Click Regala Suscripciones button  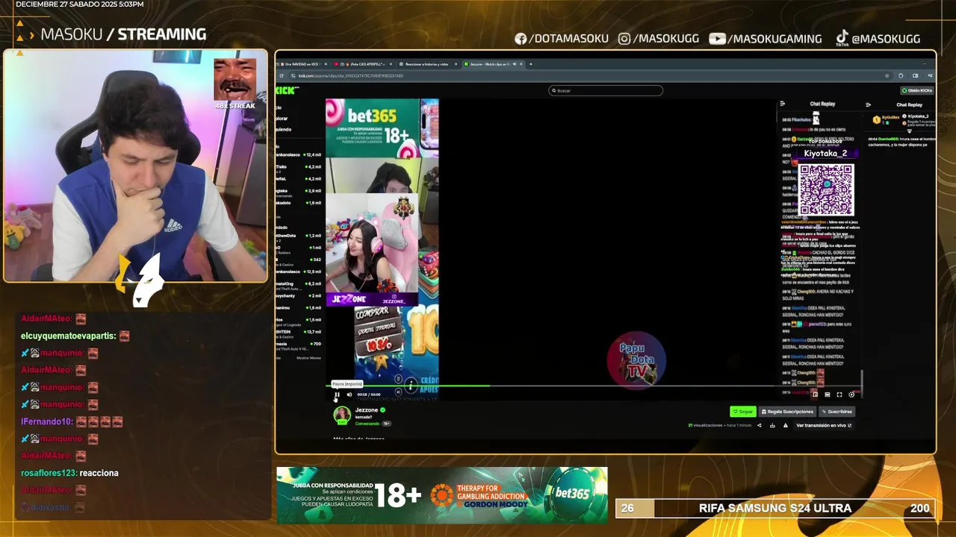(x=787, y=412)
